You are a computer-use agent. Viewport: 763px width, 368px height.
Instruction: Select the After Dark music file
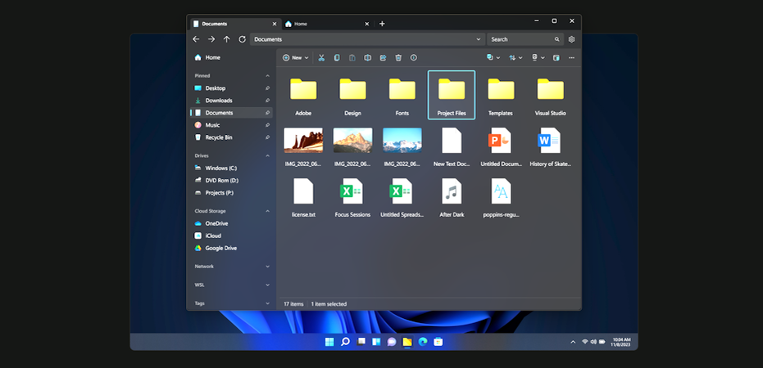(x=452, y=196)
